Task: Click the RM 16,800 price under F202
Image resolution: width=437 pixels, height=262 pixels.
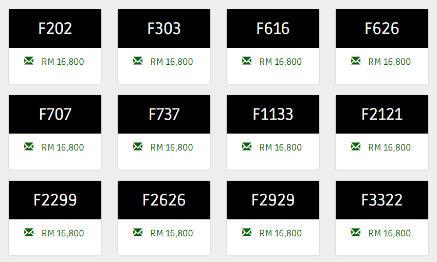Action: [x=63, y=62]
